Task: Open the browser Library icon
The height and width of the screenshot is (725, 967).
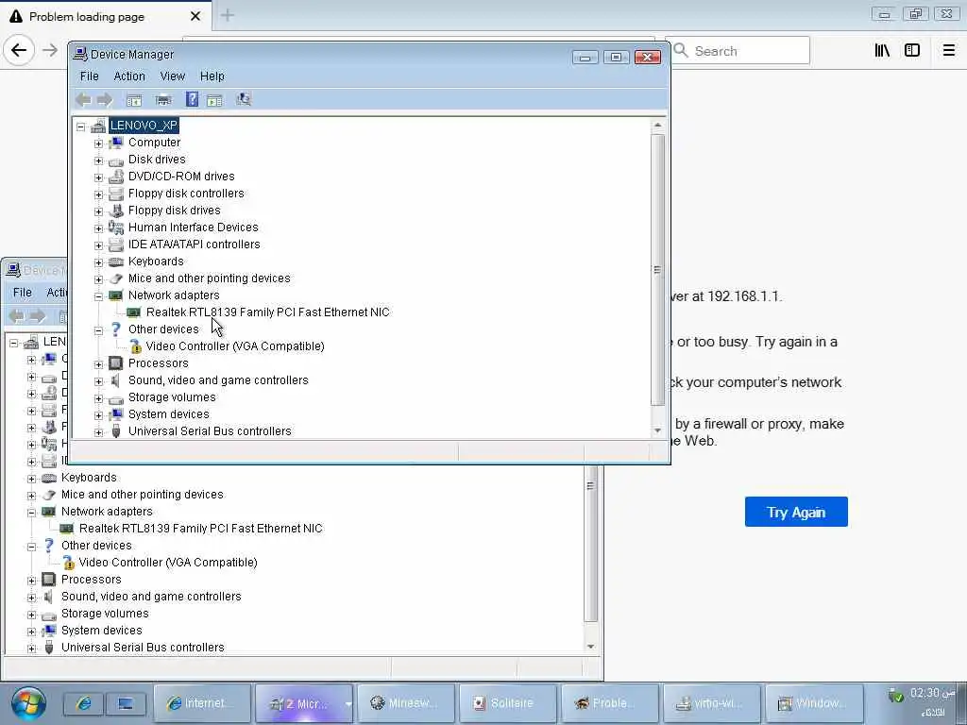Action: tap(883, 51)
